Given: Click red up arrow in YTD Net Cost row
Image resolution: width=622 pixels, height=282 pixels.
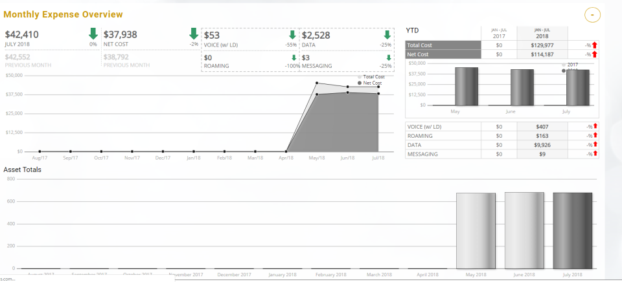Looking at the screenshot, I should click(x=595, y=54).
